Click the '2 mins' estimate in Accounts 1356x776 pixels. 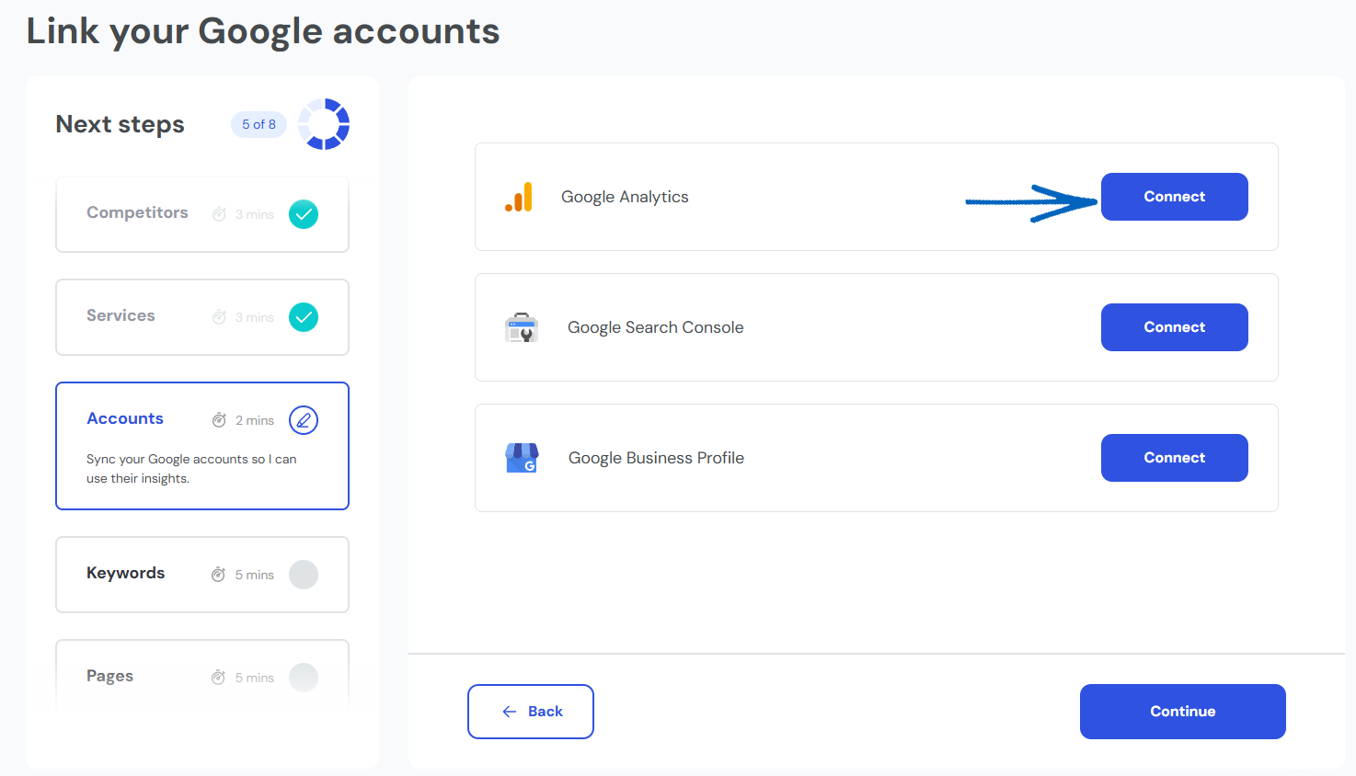click(255, 420)
